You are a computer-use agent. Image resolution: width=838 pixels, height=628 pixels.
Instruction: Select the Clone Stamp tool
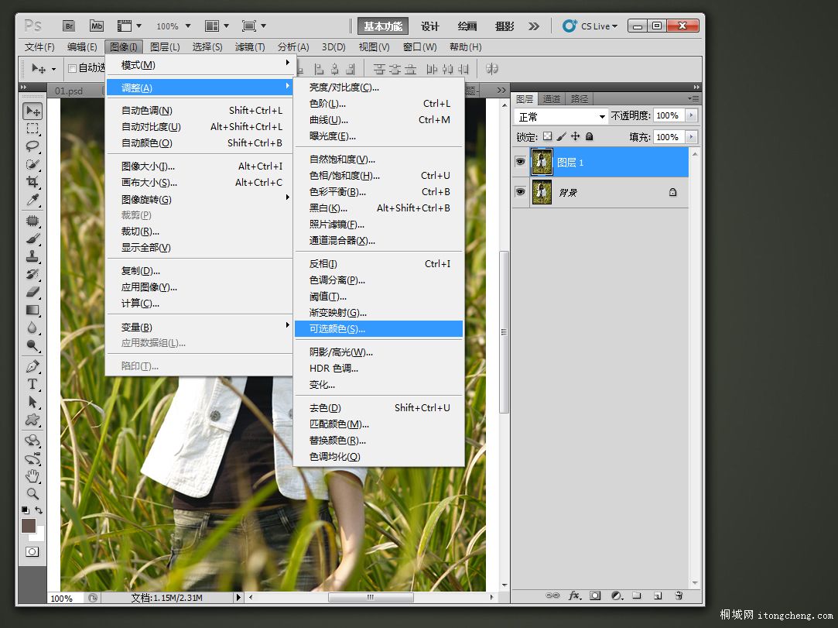(32, 256)
